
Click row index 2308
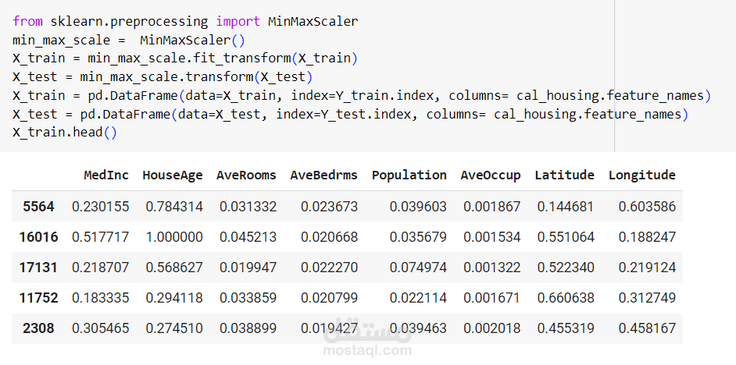click(38, 328)
